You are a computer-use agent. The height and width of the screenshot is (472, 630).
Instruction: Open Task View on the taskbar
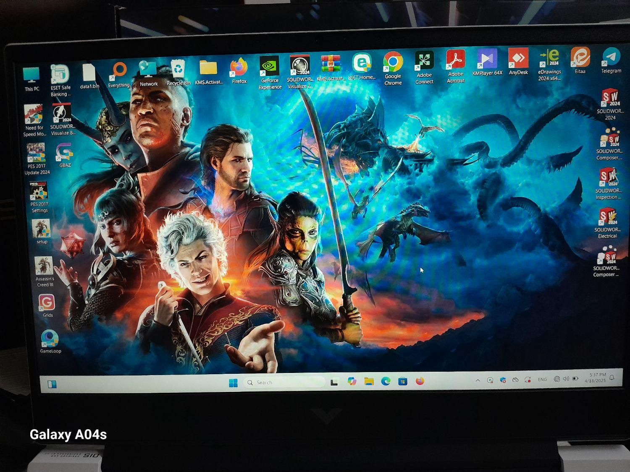pos(334,382)
